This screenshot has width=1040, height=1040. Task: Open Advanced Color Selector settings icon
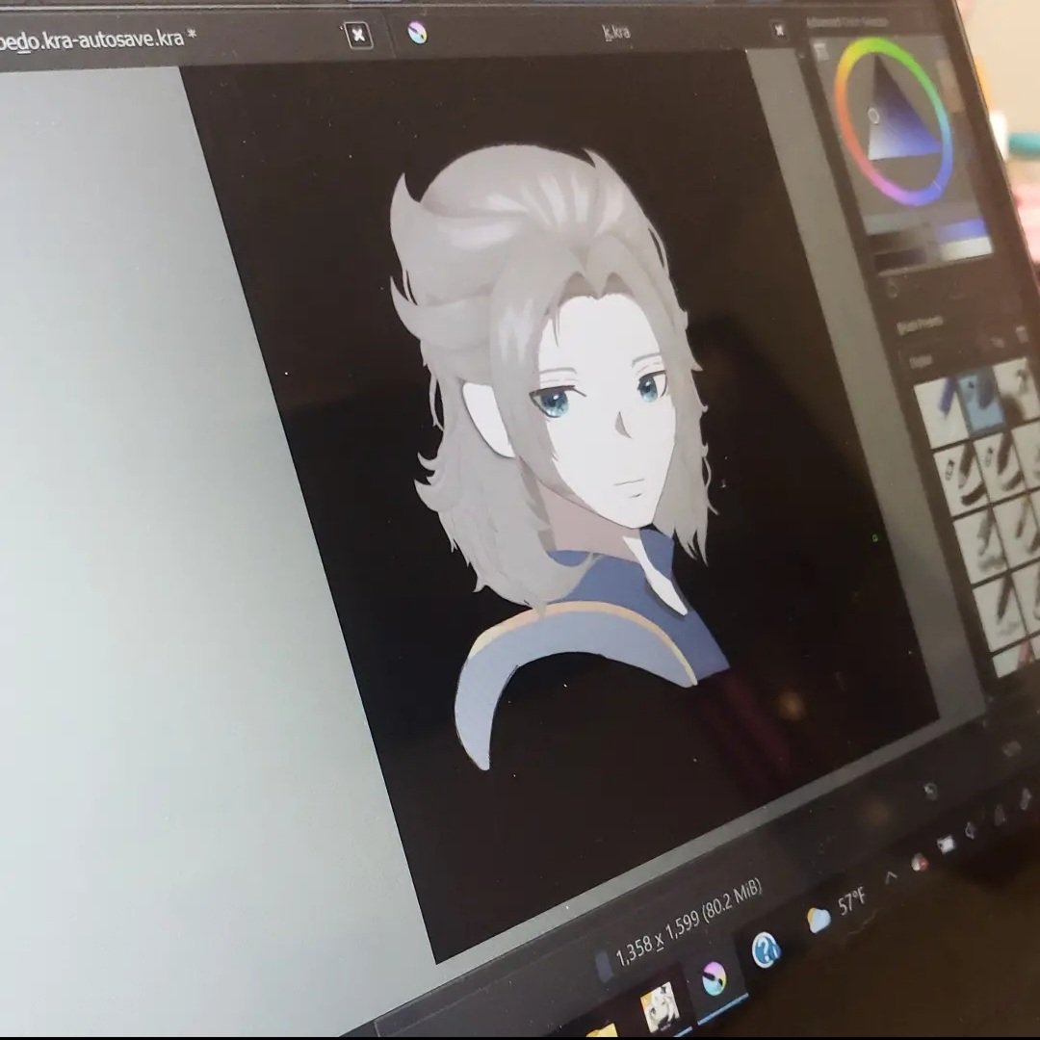(821, 51)
